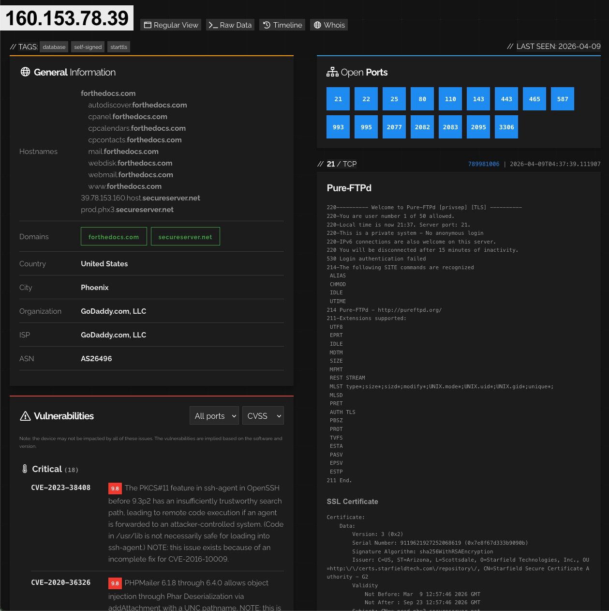
Task: Open the CVSS sorting dropdown
Action: [x=263, y=415]
